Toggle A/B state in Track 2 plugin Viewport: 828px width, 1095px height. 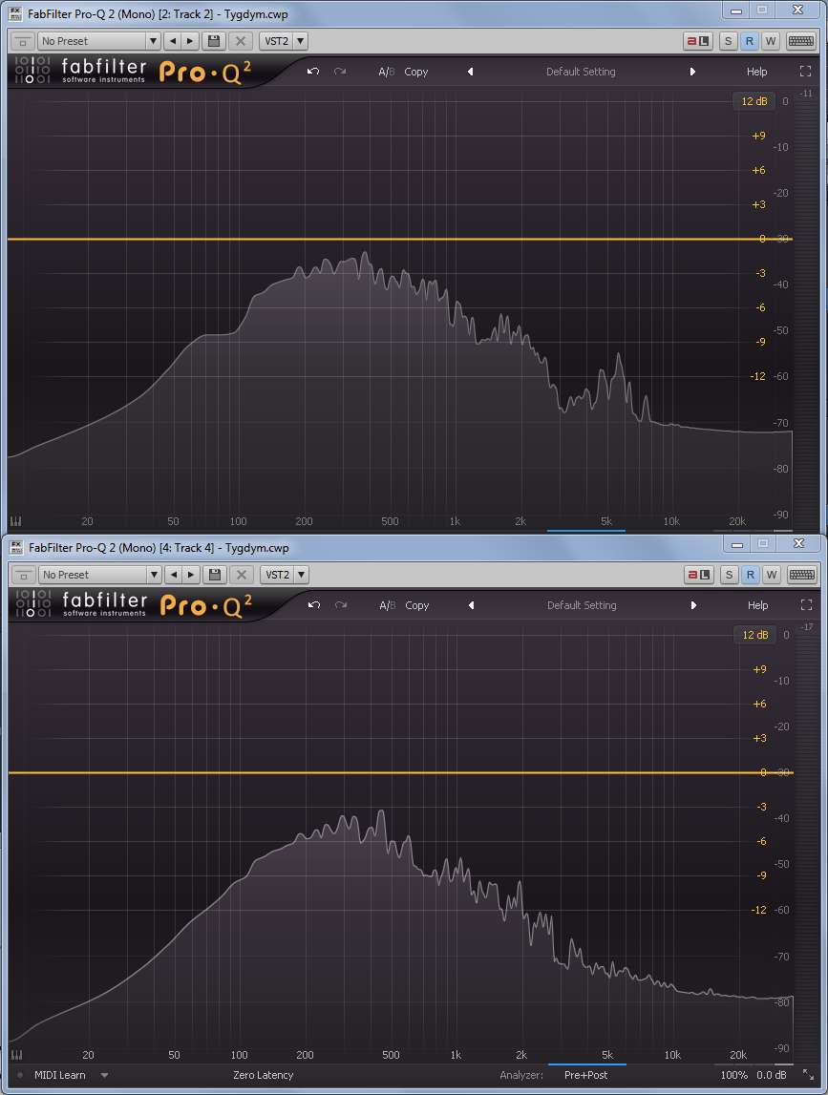point(387,72)
